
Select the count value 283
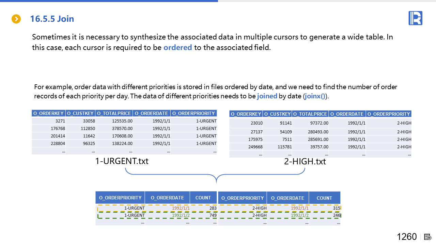point(213,208)
